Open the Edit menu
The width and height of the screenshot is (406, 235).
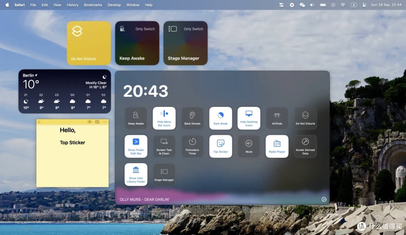pyautogui.click(x=44, y=5)
